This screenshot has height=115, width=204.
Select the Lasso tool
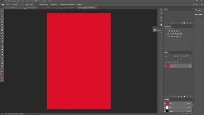click(x=2, y=16)
